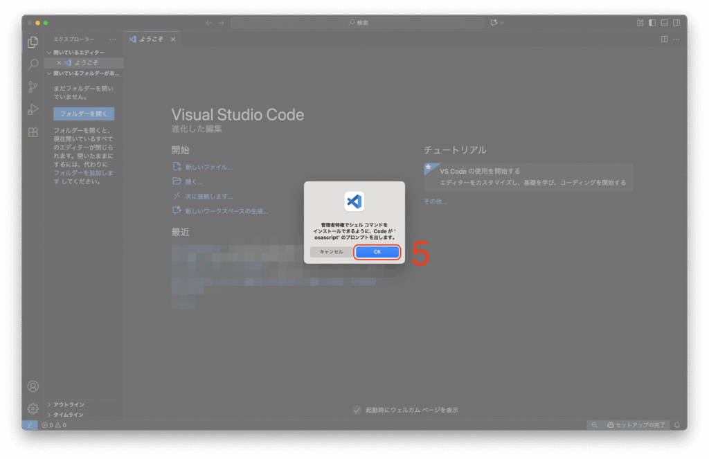Click キャンセル in the dialog
Image resolution: width=709 pixels, height=459 pixels.
[331, 252]
